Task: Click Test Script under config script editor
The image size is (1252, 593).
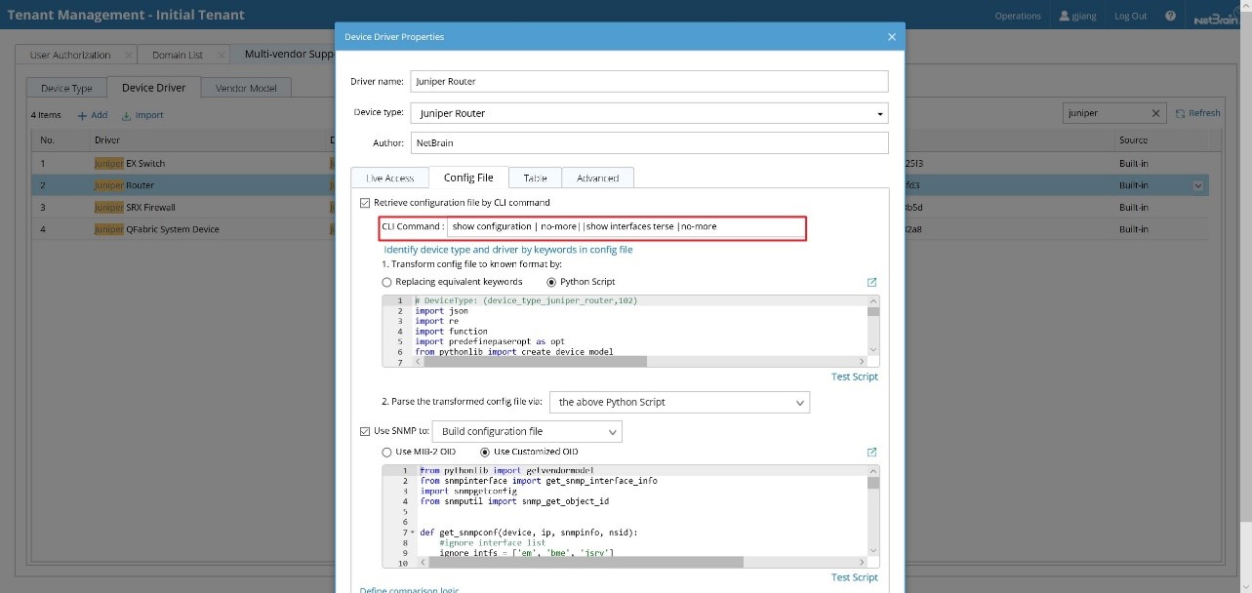Action: point(854,376)
